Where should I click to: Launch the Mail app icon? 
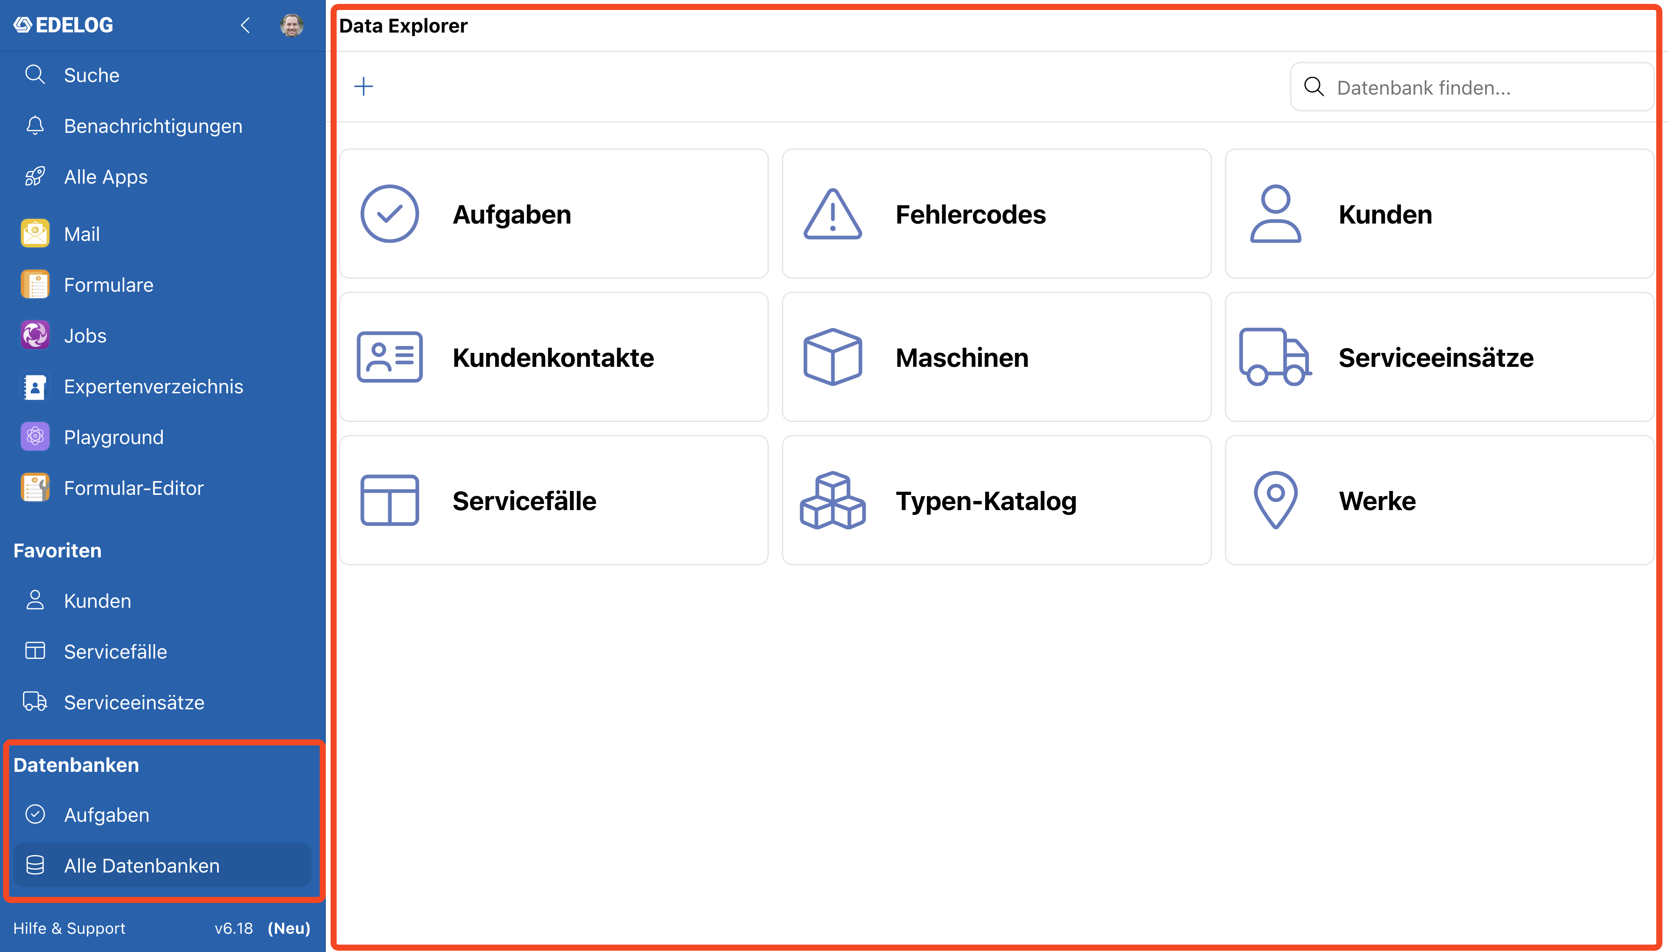point(35,234)
